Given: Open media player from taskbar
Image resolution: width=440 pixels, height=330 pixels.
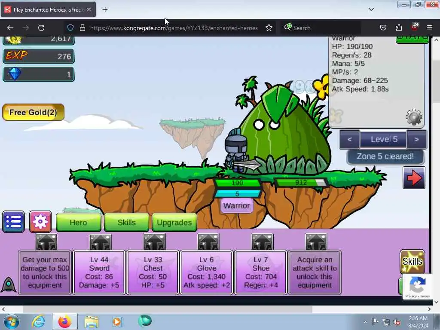Looking at the screenshot, I should pos(117,321).
